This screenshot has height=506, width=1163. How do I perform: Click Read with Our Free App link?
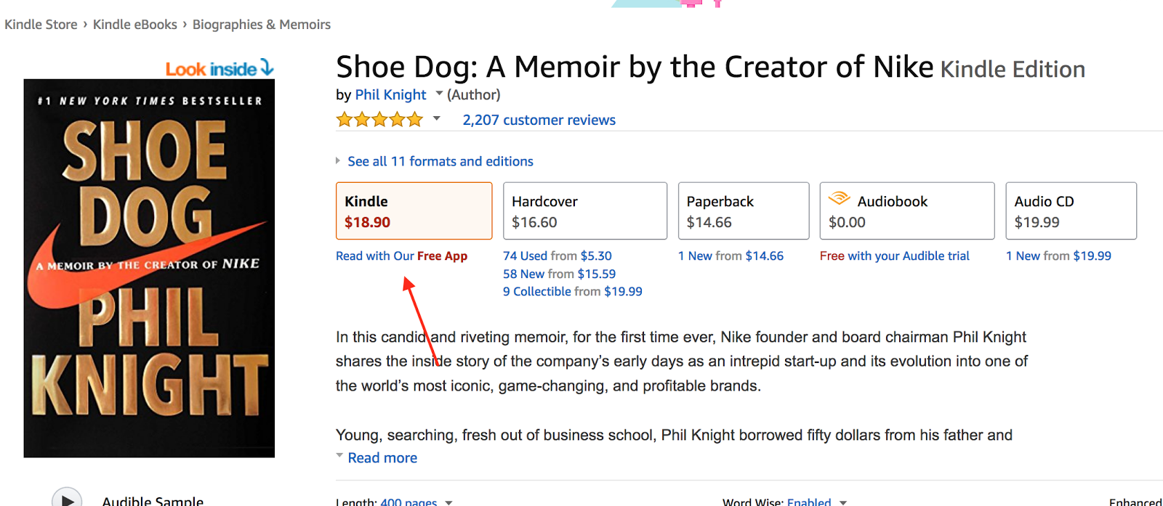401,256
